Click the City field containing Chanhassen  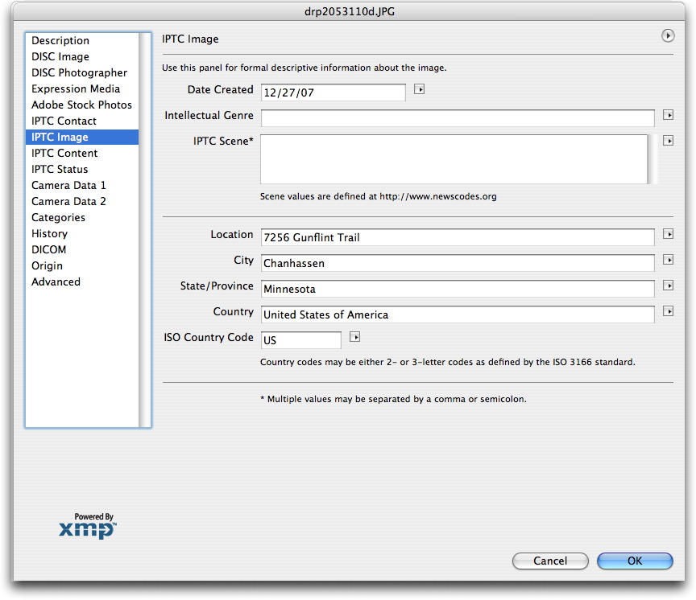pyautogui.click(x=457, y=263)
